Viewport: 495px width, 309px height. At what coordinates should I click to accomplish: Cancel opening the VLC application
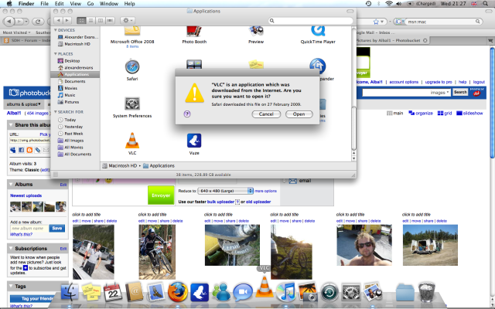pos(266,114)
